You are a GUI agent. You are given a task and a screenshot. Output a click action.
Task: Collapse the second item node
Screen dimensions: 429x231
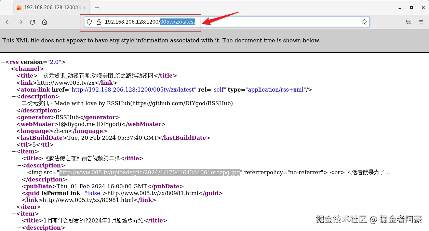coord(14,214)
